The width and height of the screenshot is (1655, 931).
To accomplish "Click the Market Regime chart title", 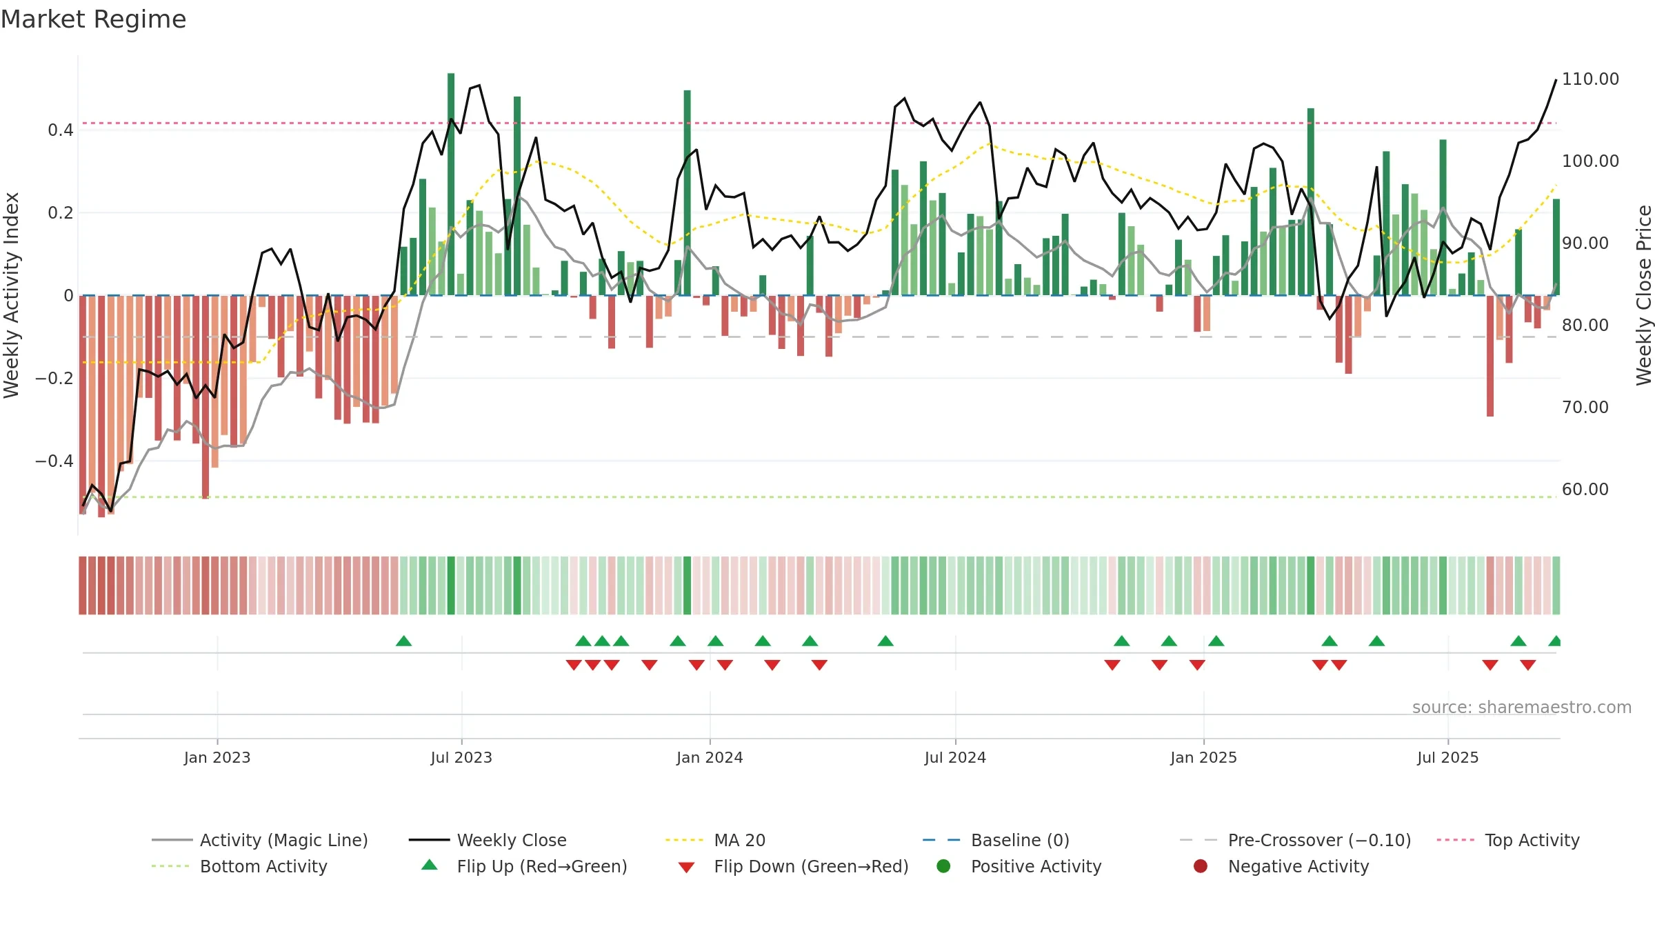I will (93, 19).
